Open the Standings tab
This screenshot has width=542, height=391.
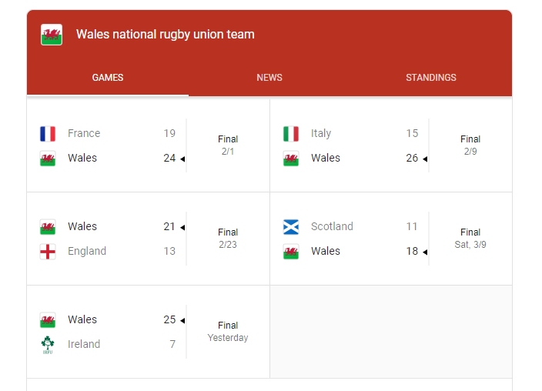(431, 78)
